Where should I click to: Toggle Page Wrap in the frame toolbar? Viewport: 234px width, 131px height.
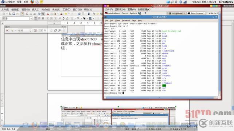pos(39,18)
